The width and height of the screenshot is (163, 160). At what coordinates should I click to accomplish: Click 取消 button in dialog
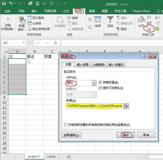point(146,135)
